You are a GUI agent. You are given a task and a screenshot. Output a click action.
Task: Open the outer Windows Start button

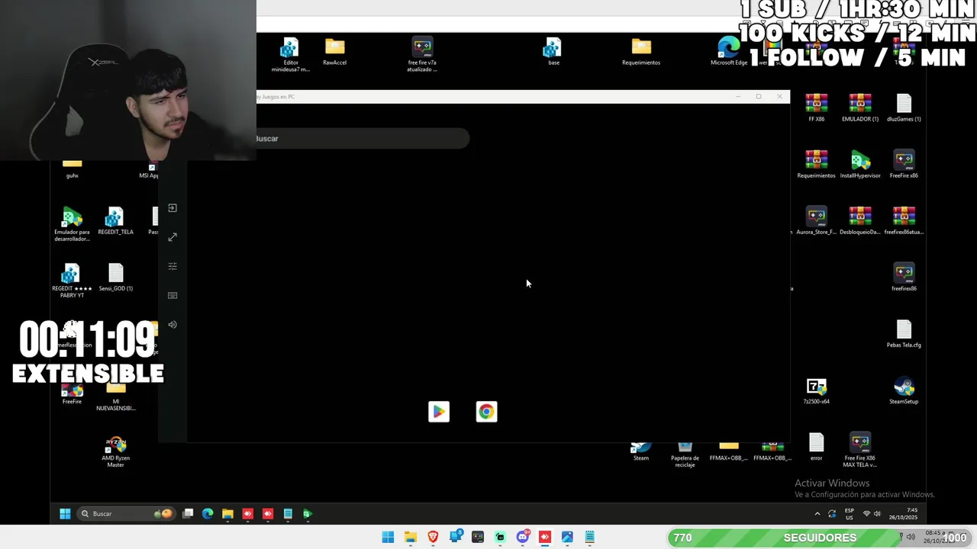coord(388,538)
